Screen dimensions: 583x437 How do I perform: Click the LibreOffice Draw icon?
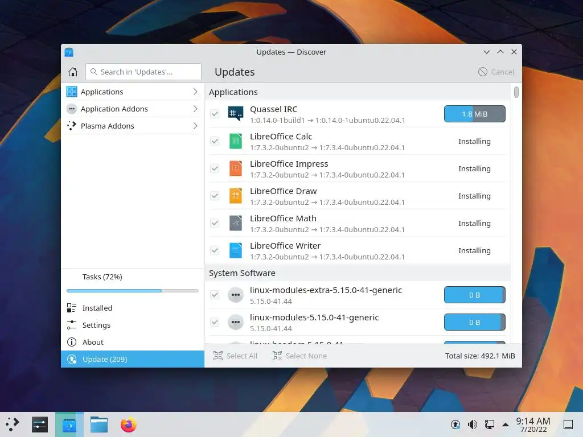point(235,196)
